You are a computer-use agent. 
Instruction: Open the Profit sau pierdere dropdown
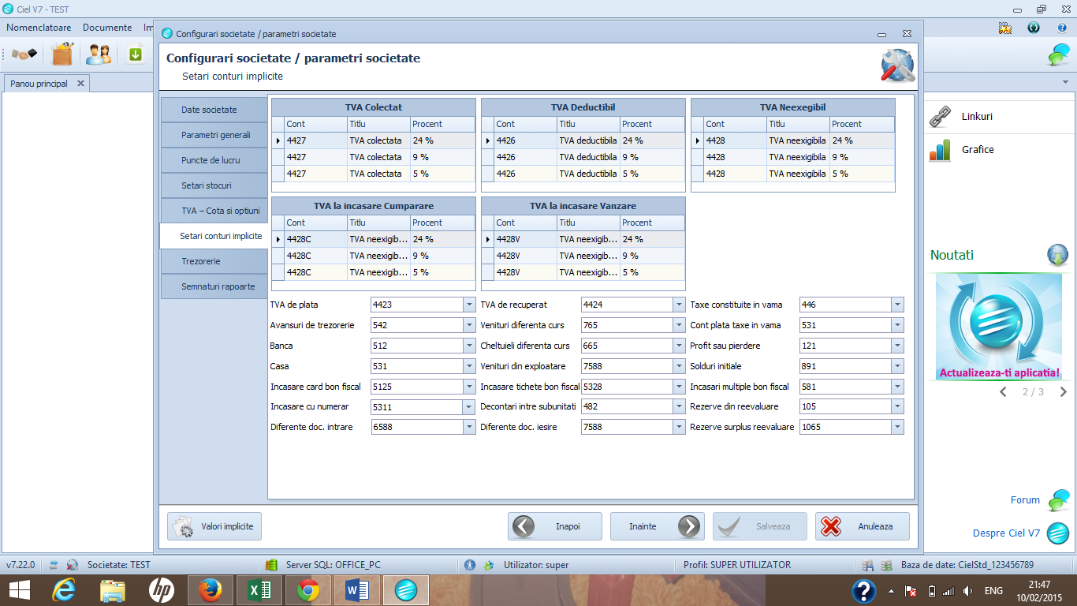pos(897,346)
